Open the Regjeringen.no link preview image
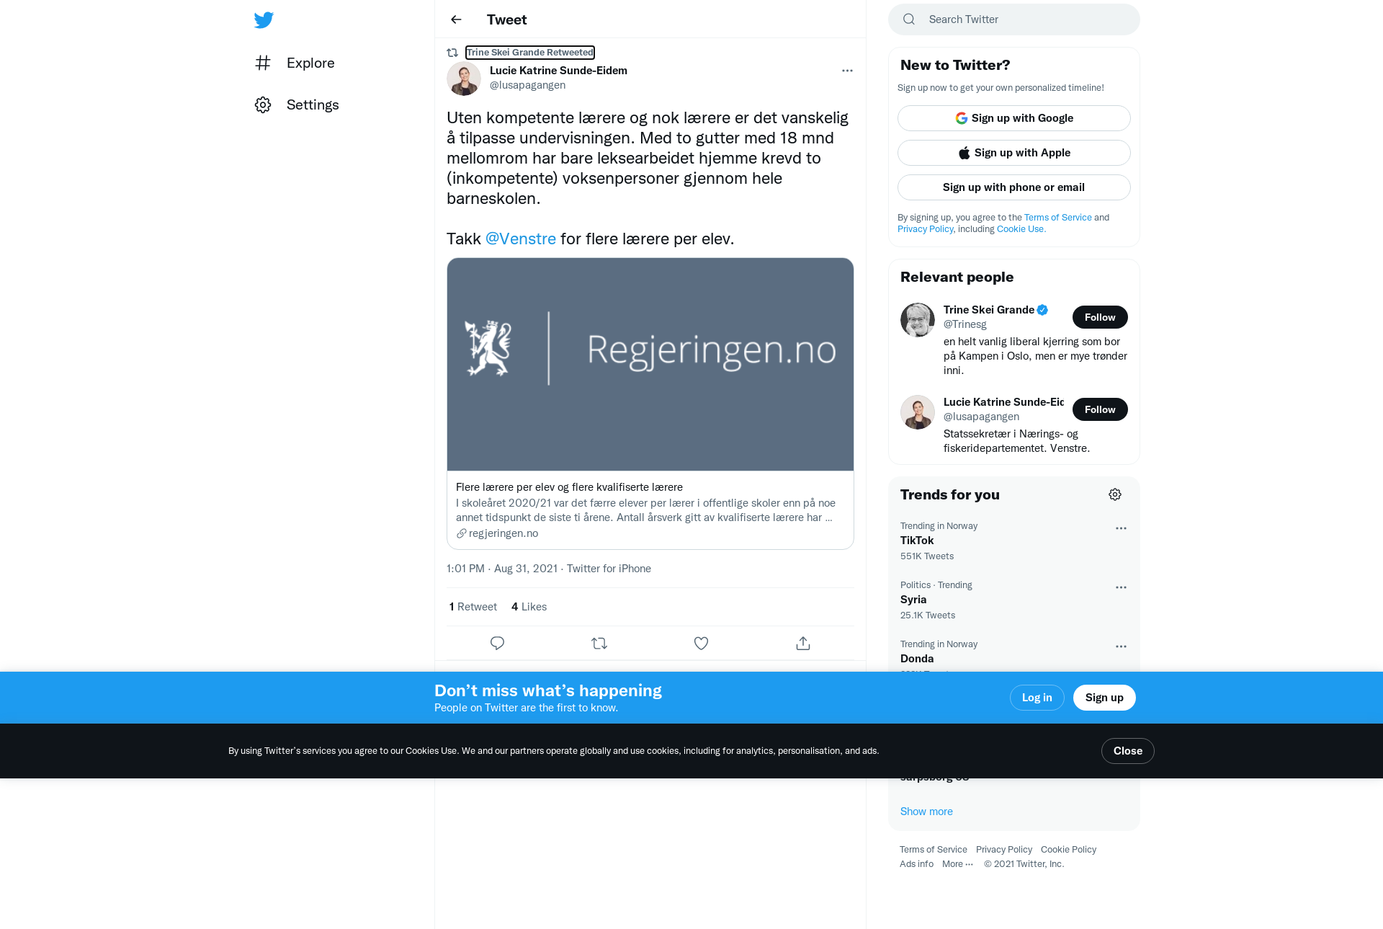Viewport: 1383px width, 929px height. pos(650,365)
